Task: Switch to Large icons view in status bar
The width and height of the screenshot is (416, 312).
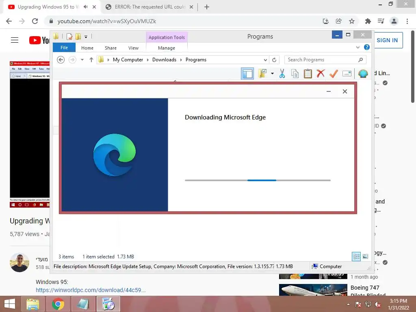Action: 365,257
